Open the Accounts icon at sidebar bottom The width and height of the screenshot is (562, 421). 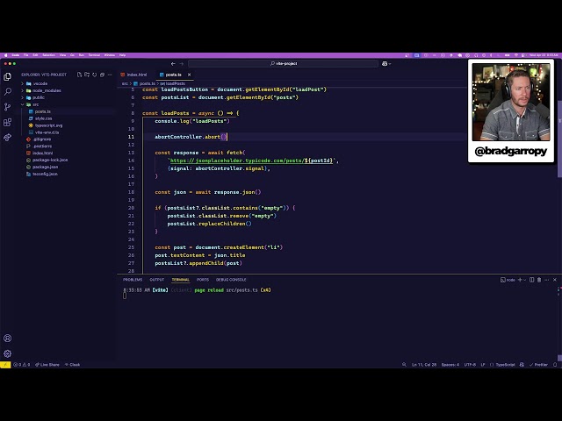click(x=7, y=339)
